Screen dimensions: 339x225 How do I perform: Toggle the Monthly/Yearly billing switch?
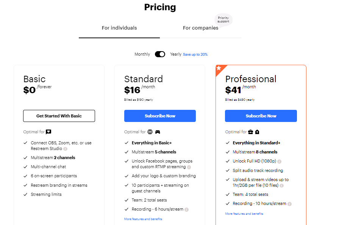point(160,54)
